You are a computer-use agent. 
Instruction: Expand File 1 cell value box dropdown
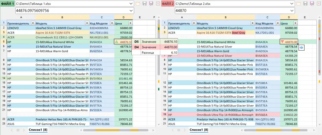click(x=131, y=11)
